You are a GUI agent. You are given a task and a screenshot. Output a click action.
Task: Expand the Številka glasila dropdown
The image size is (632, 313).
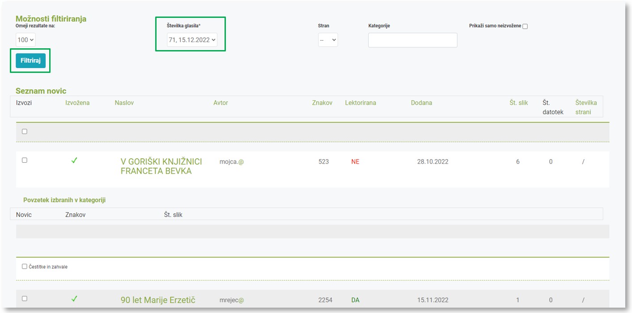[192, 40]
